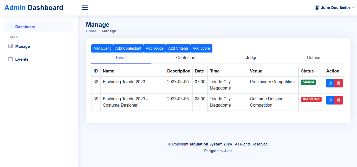357x167 pixels.
Task: Click the delete trash icon for event 38
Action: [x=339, y=83]
